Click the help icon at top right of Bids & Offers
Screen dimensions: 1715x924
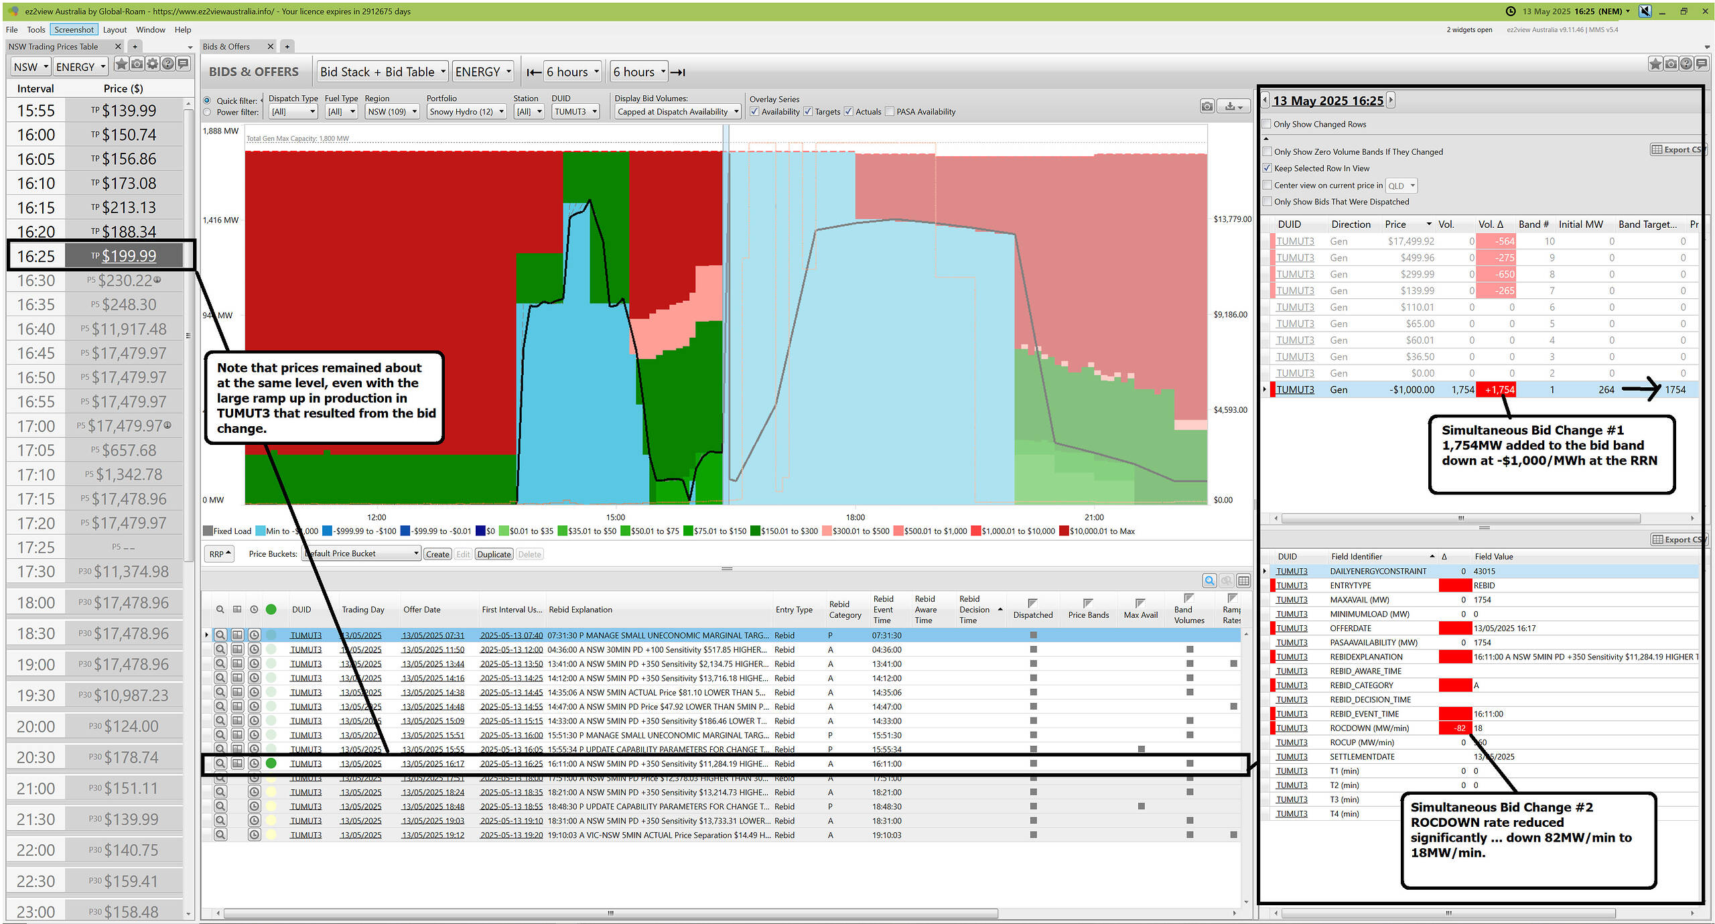1686,64
